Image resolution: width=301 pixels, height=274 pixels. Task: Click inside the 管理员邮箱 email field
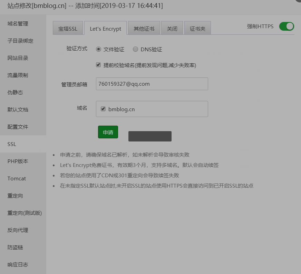click(x=152, y=84)
